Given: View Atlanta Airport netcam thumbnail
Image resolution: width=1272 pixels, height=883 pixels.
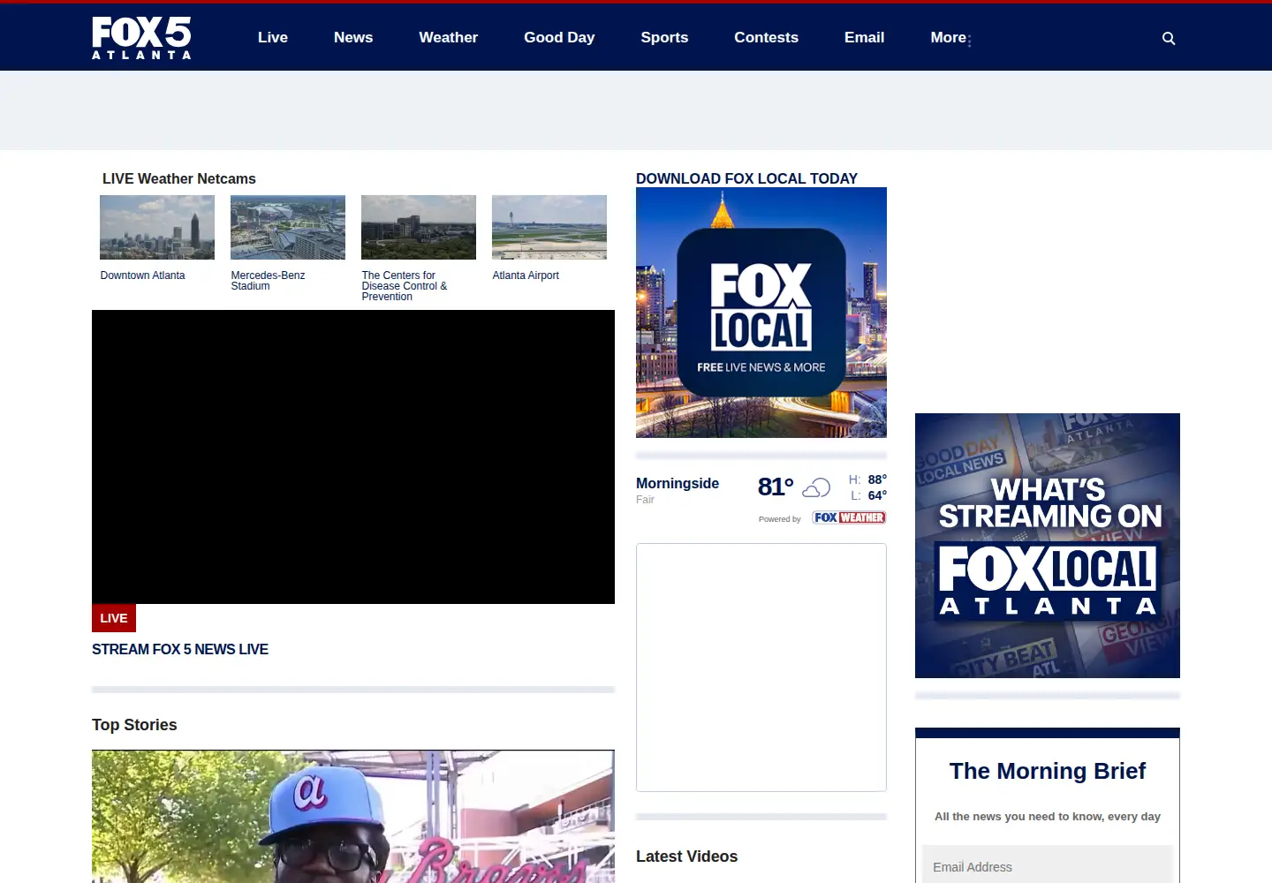Looking at the screenshot, I should coord(549,227).
